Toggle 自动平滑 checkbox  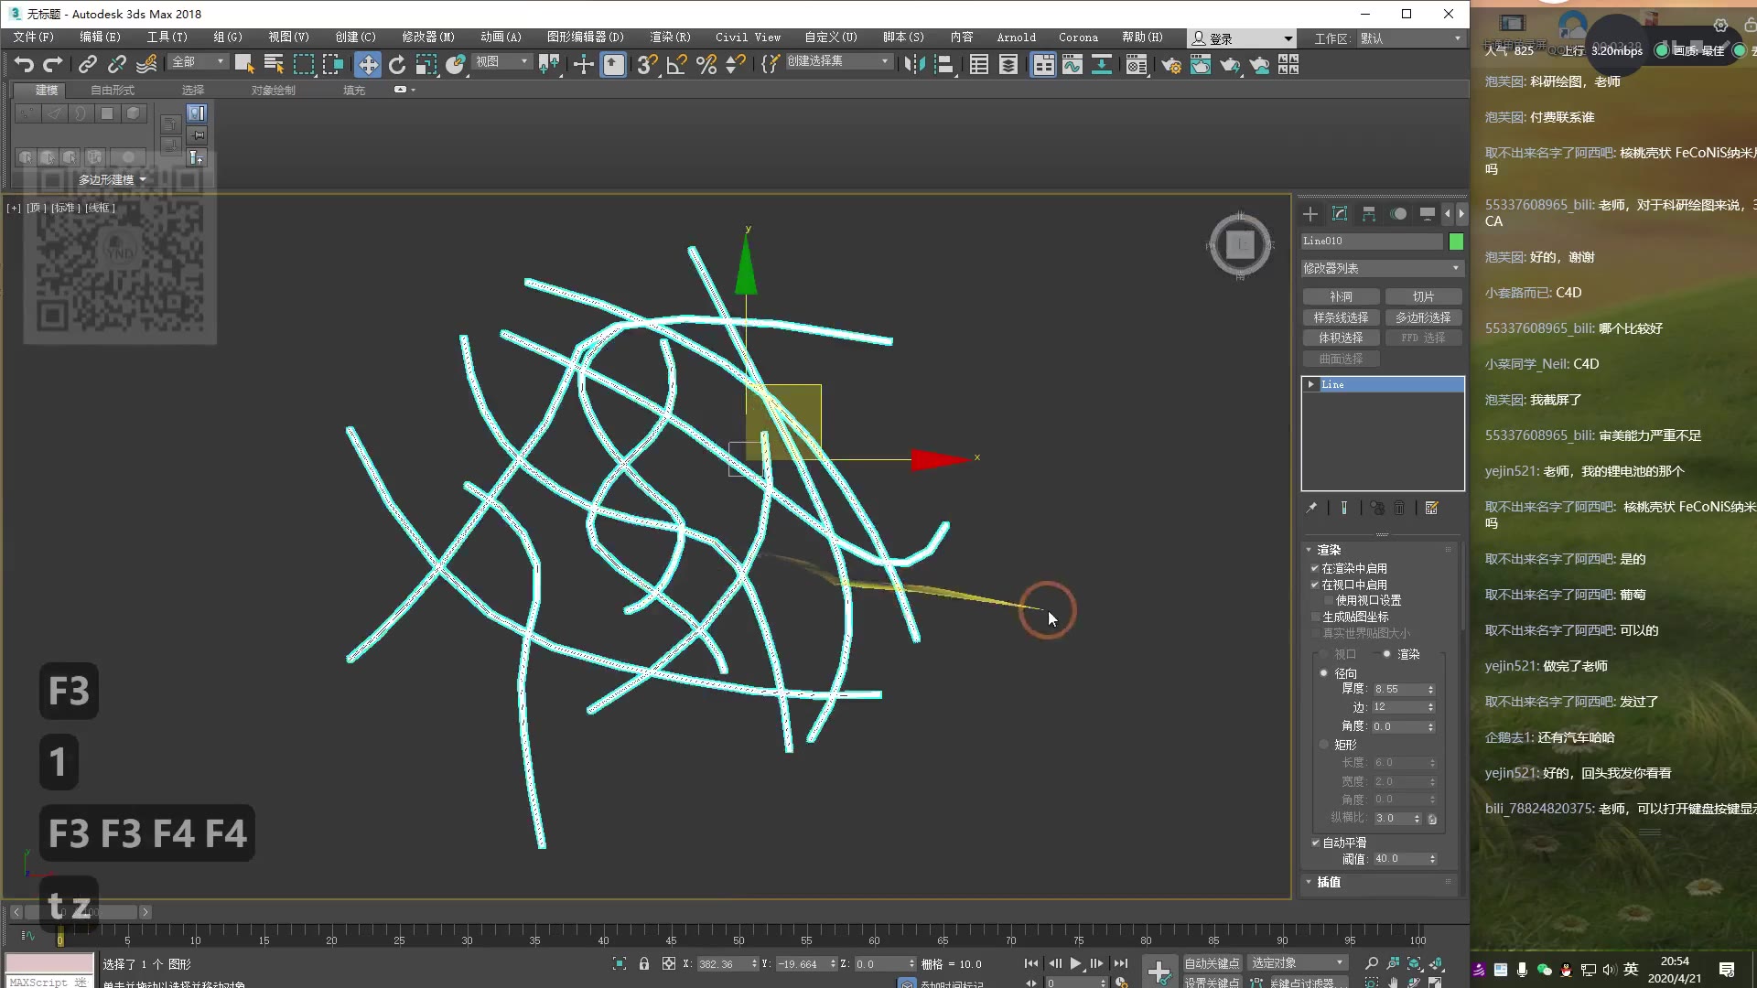[1316, 843]
